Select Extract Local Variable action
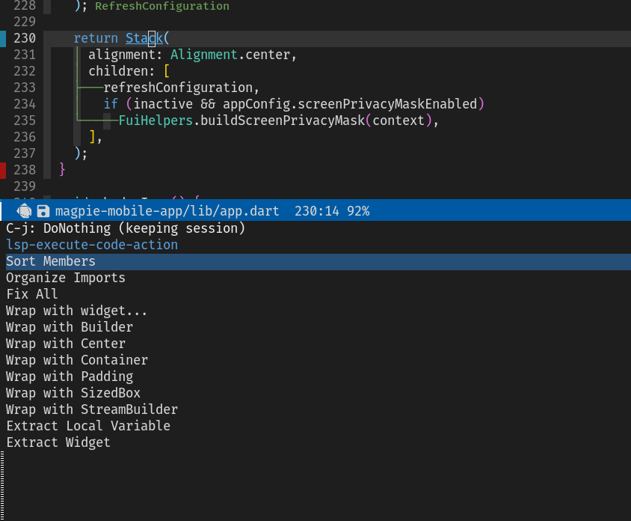 (88, 426)
